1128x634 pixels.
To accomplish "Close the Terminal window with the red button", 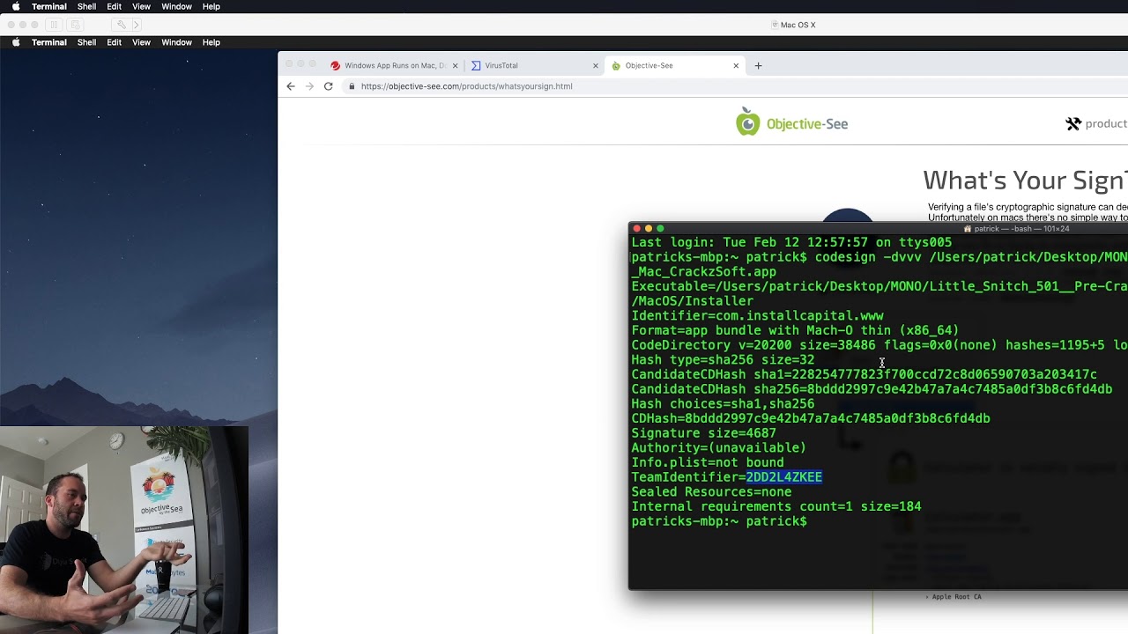I will (x=637, y=229).
